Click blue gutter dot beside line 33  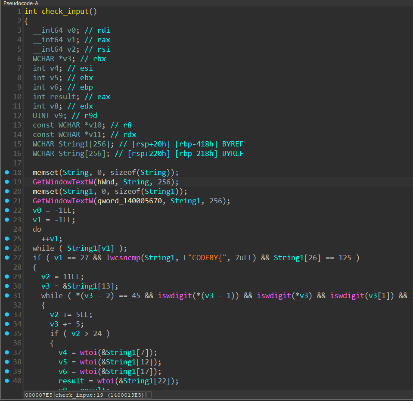tap(6, 314)
